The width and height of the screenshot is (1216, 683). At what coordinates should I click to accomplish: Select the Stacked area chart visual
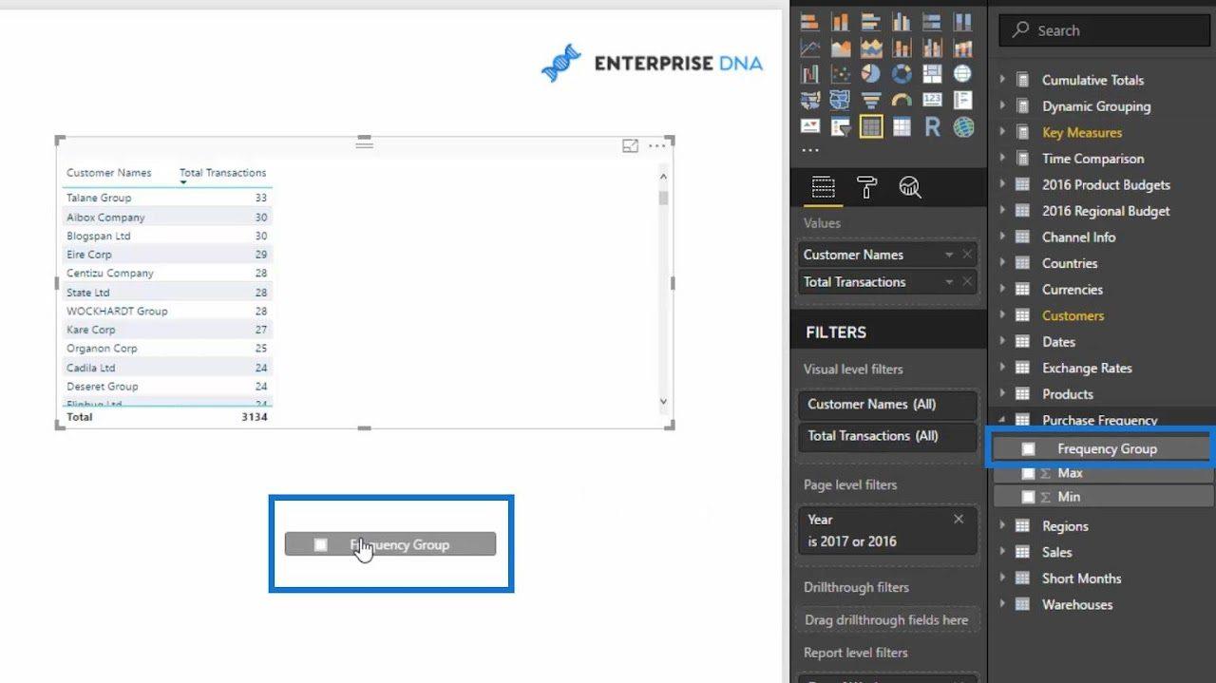[871, 47]
